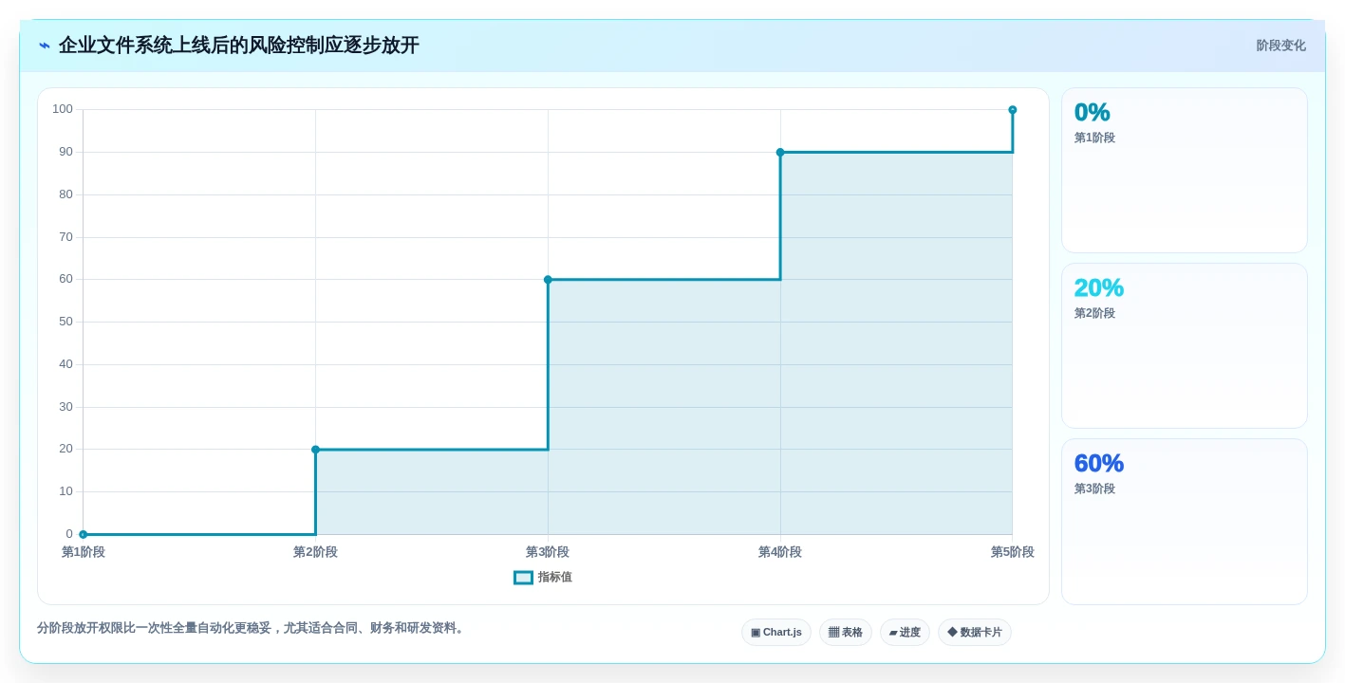Click the chart data point at value 100
The image size is (1345, 683).
click(x=1013, y=110)
